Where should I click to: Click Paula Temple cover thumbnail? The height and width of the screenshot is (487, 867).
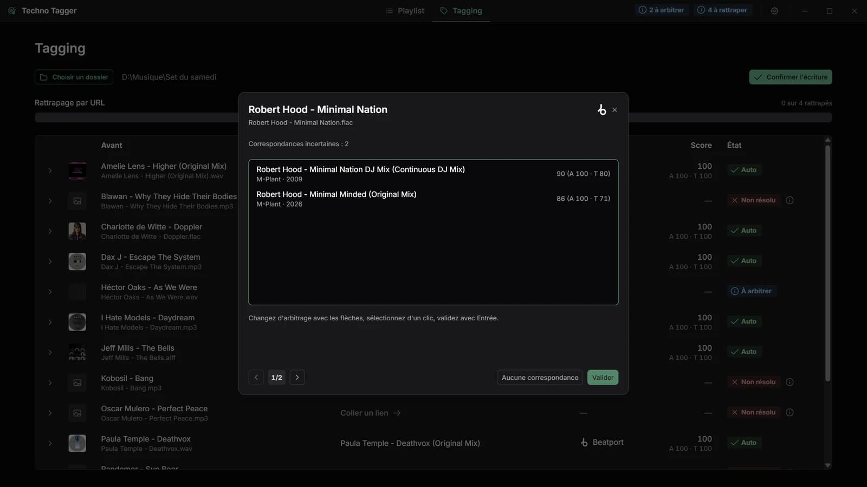click(x=77, y=443)
